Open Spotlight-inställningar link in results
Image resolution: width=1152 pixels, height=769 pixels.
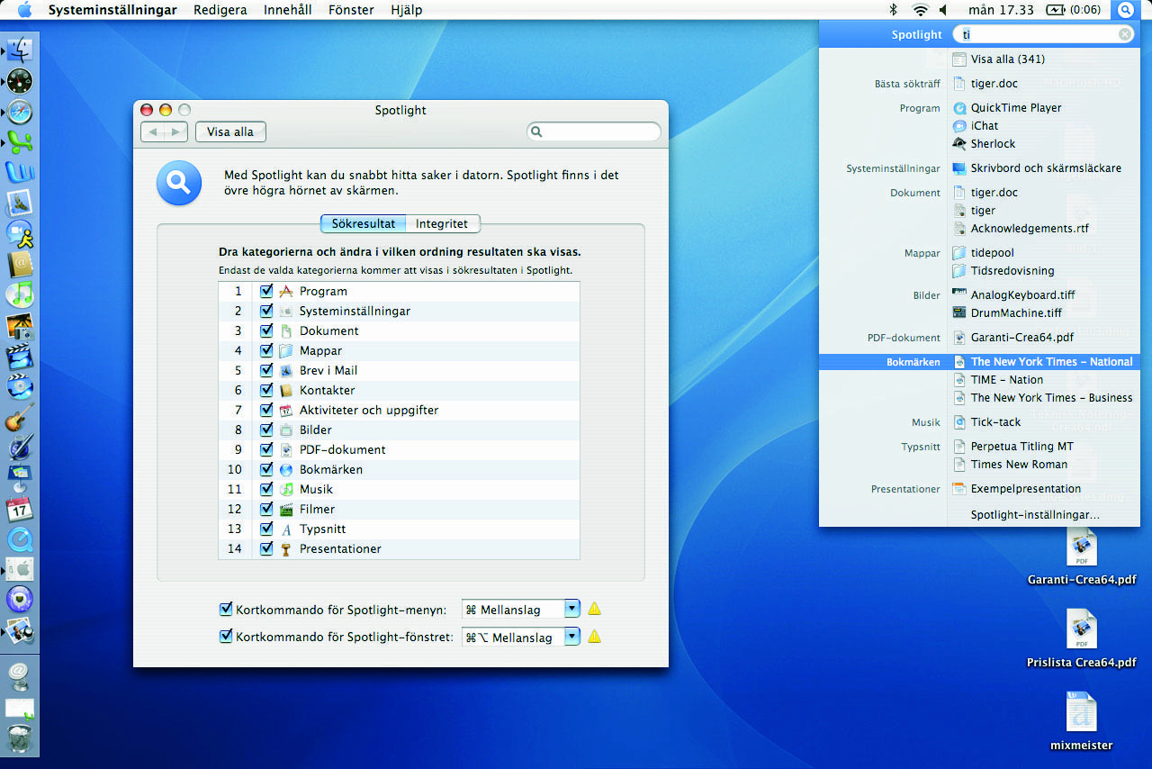coord(1035,515)
